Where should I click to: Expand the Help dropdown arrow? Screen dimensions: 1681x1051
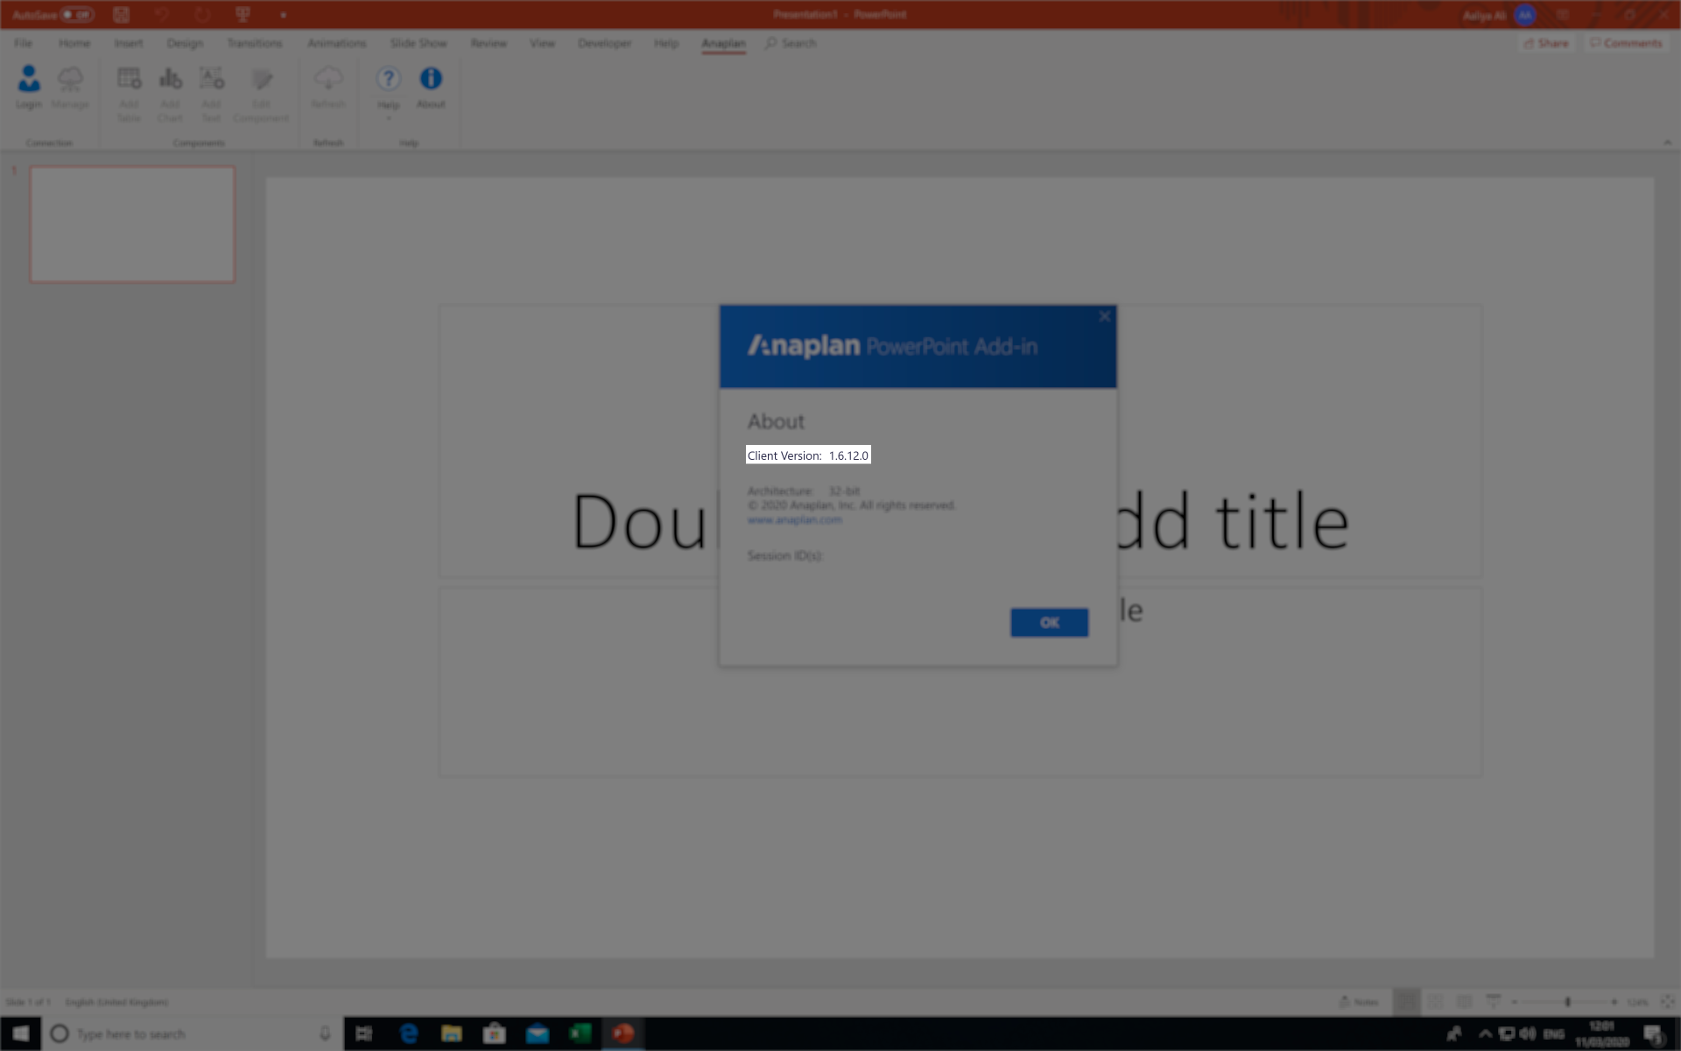pos(388,118)
